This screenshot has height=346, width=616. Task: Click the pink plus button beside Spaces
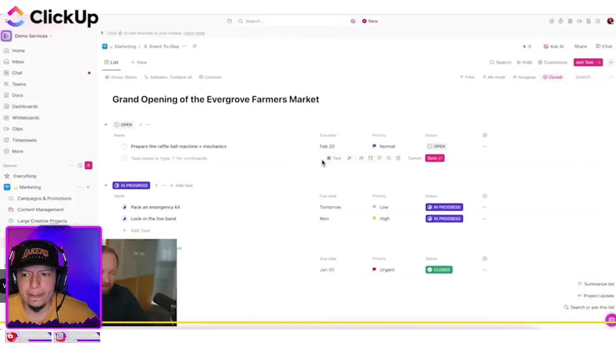tap(89, 165)
